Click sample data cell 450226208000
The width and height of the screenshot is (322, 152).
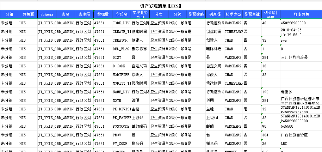pyautogui.click(x=293, y=23)
